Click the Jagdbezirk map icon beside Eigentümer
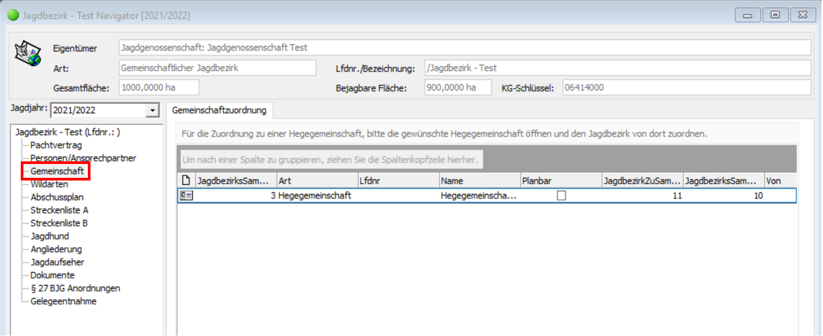 pos(28,53)
